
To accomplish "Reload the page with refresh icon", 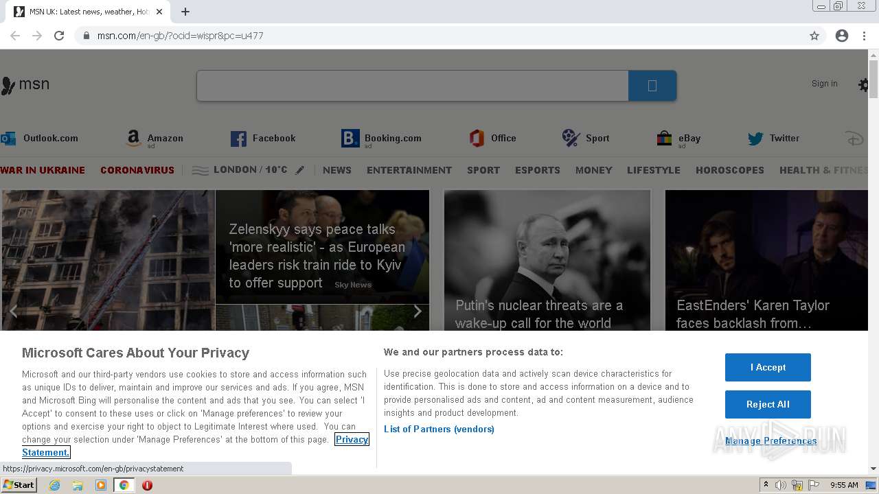I will (x=59, y=36).
